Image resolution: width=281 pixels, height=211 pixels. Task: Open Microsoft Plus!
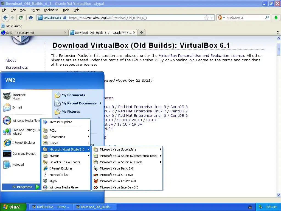[x=66, y=175]
